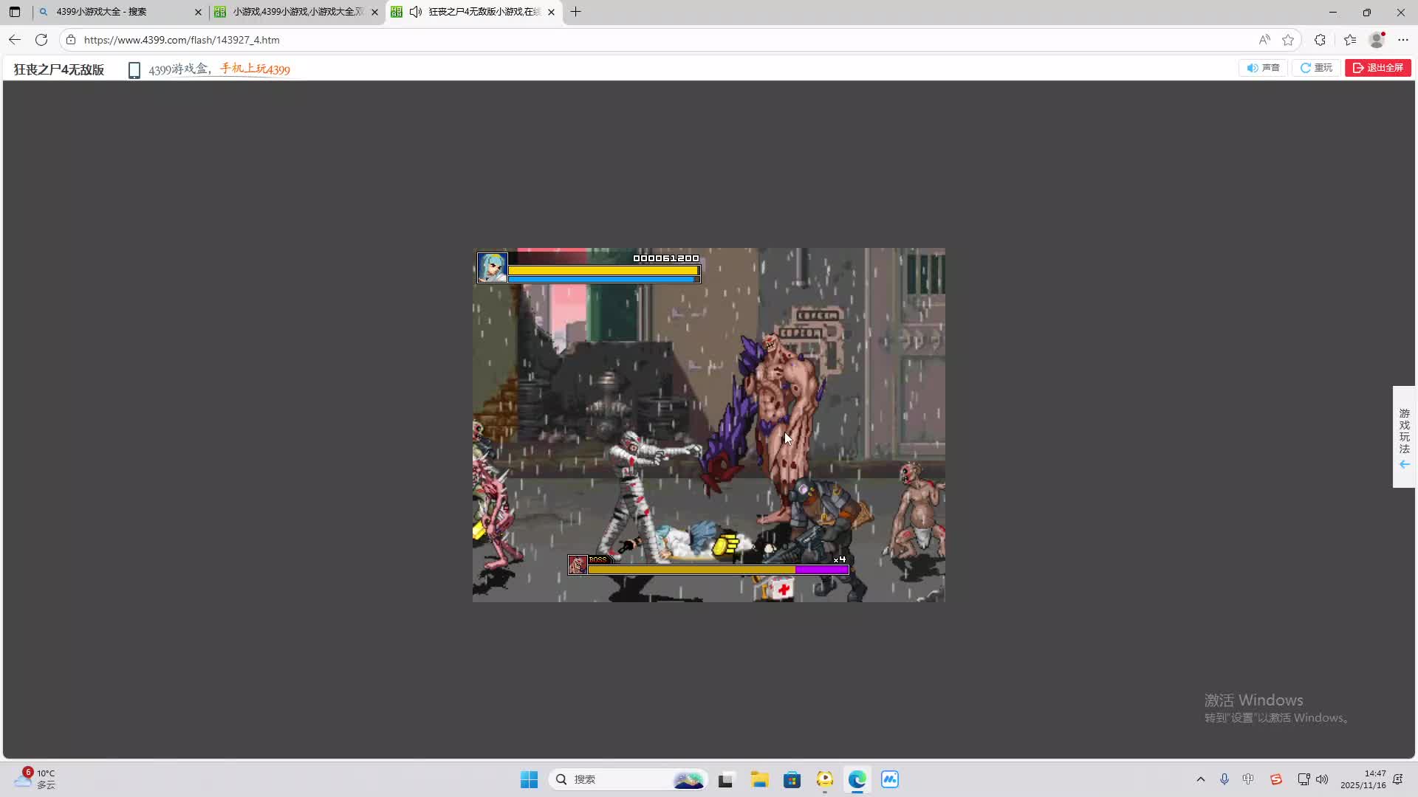Click the boss health bar in the game
1418x797 pixels.
716,570
